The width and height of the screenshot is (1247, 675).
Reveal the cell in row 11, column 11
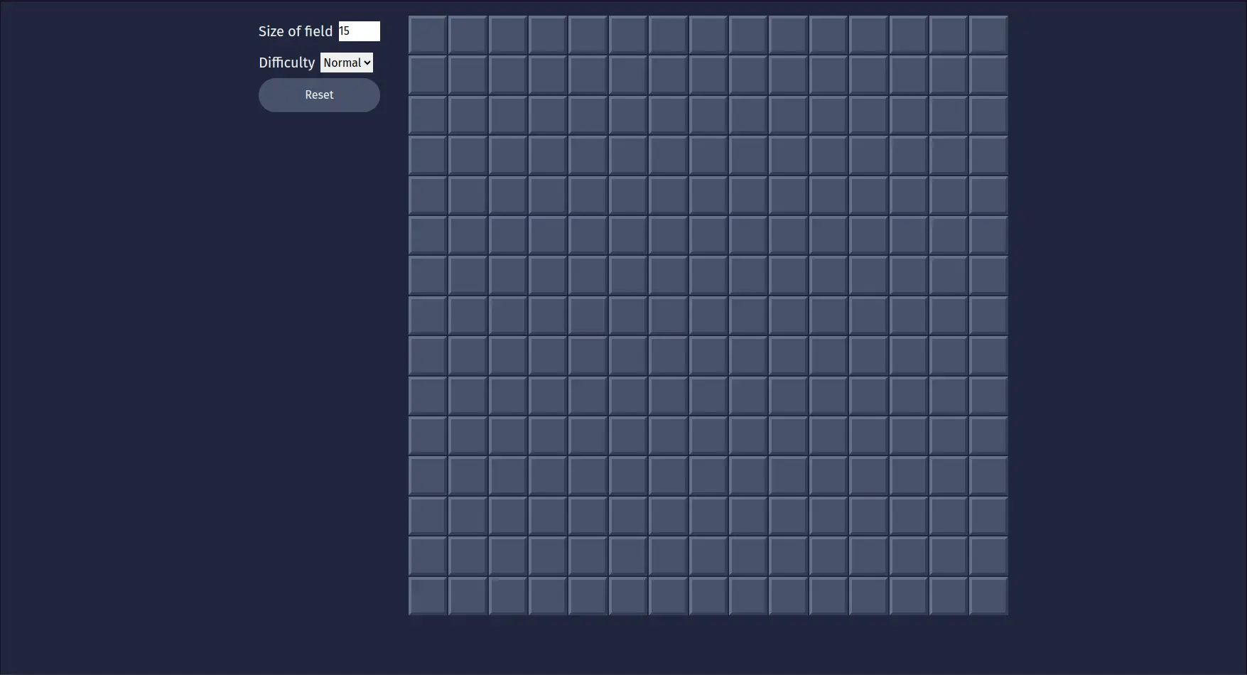(x=828, y=436)
